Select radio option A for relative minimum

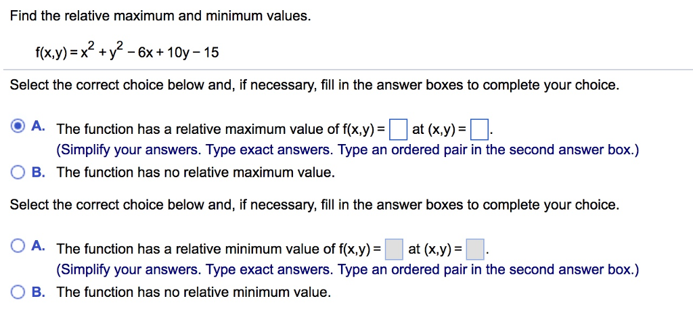pyautogui.click(x=18, y=246)
